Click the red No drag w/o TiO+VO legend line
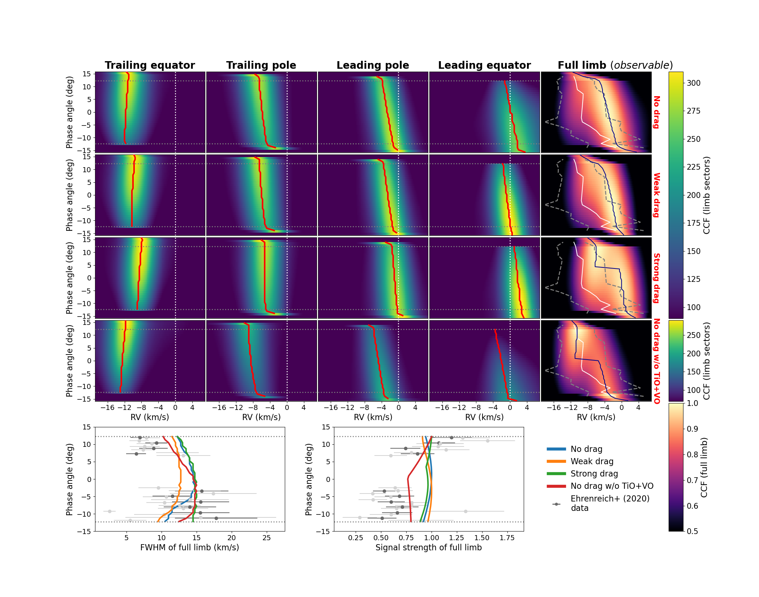759x597 pixels. tap(556, 486)
